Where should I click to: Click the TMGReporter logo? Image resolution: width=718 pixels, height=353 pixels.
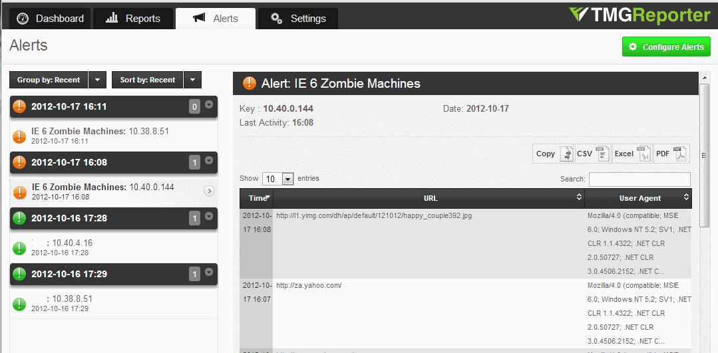click(639, 15)
